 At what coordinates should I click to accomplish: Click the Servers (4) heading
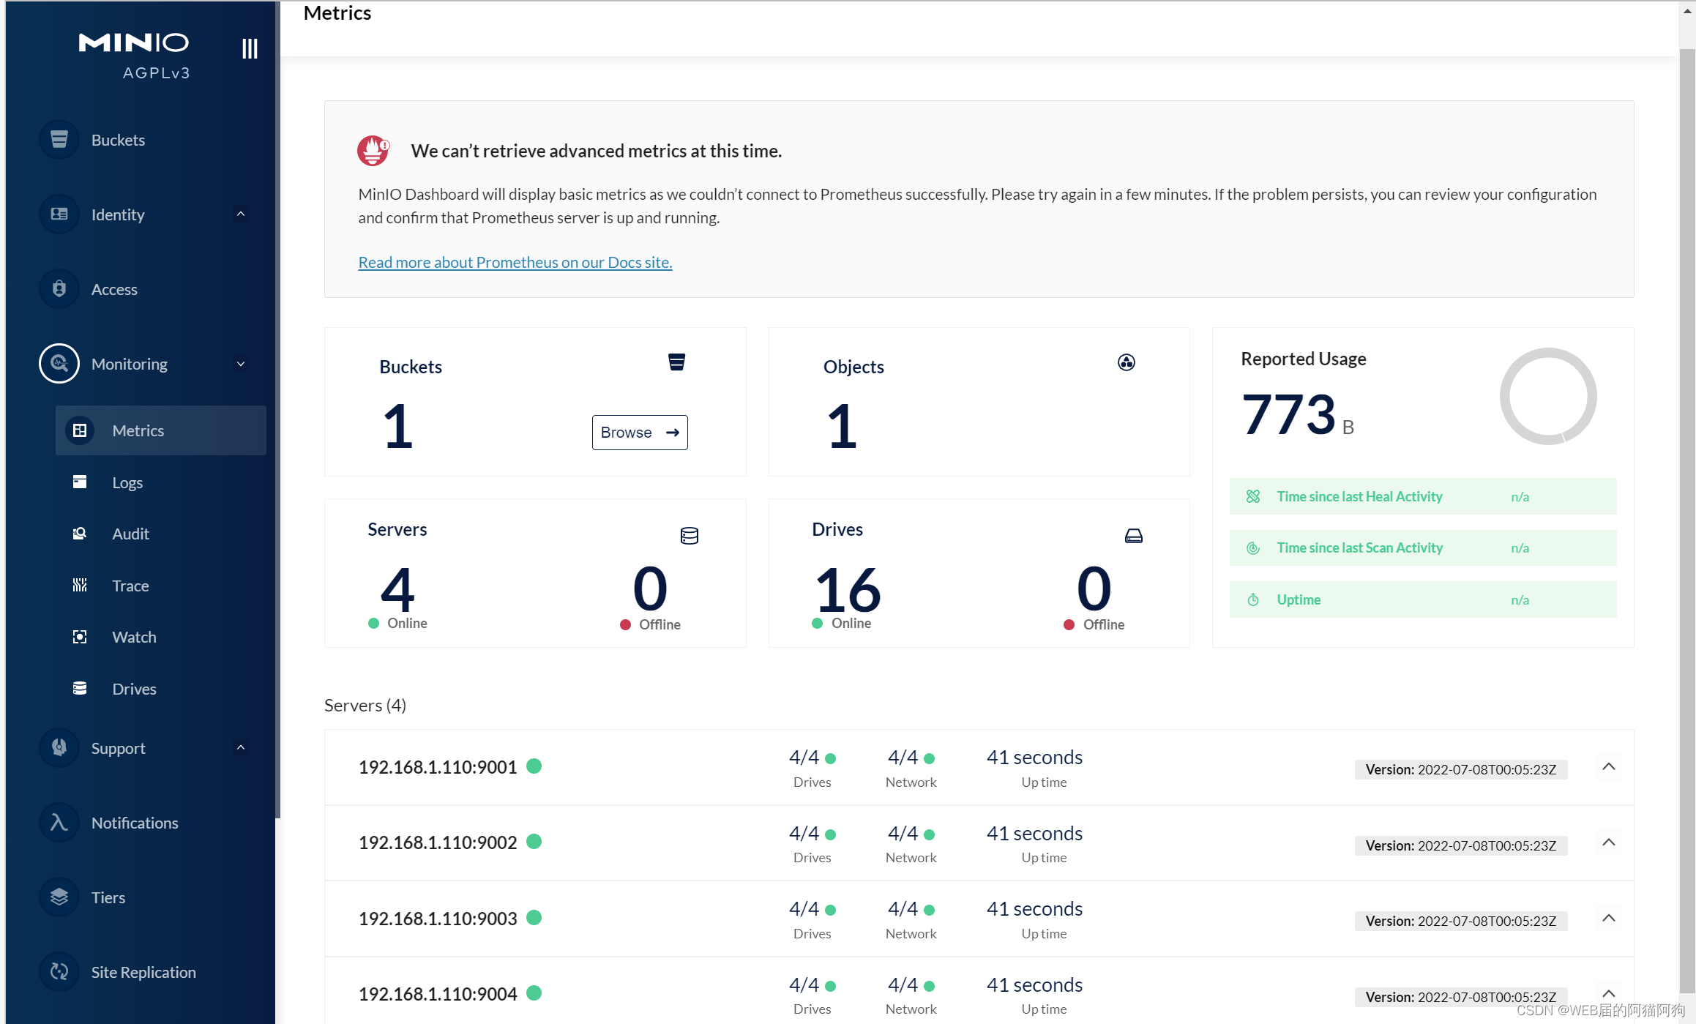click(365, 705)
